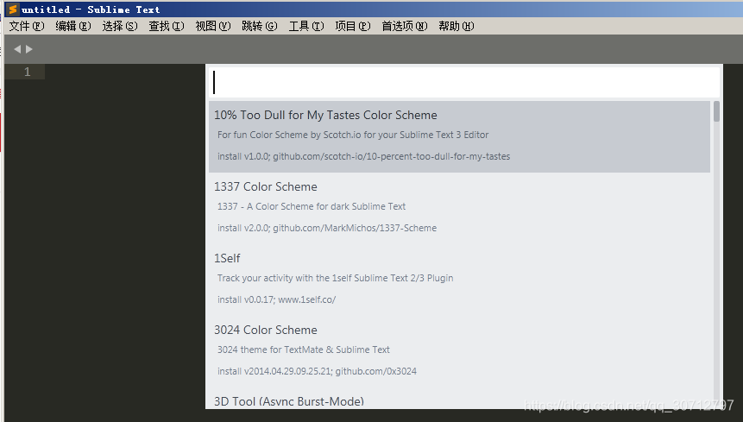Click 'install v1.0.0; github.com/scotch-io' line
Viewport: 743px width, 422px height.
(364, 156)
